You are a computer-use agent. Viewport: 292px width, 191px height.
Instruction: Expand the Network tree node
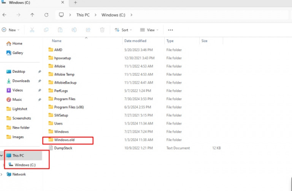click(x=2, y=174)
